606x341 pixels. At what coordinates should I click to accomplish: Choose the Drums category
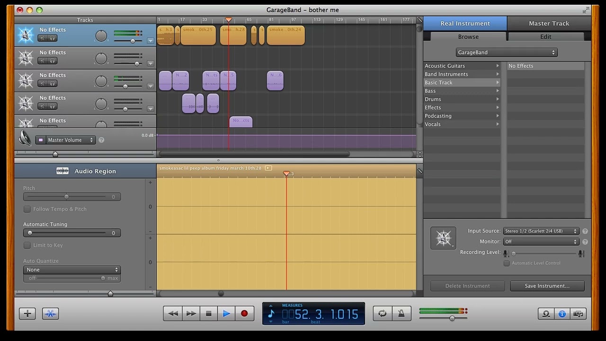click(x=462, y=99)
